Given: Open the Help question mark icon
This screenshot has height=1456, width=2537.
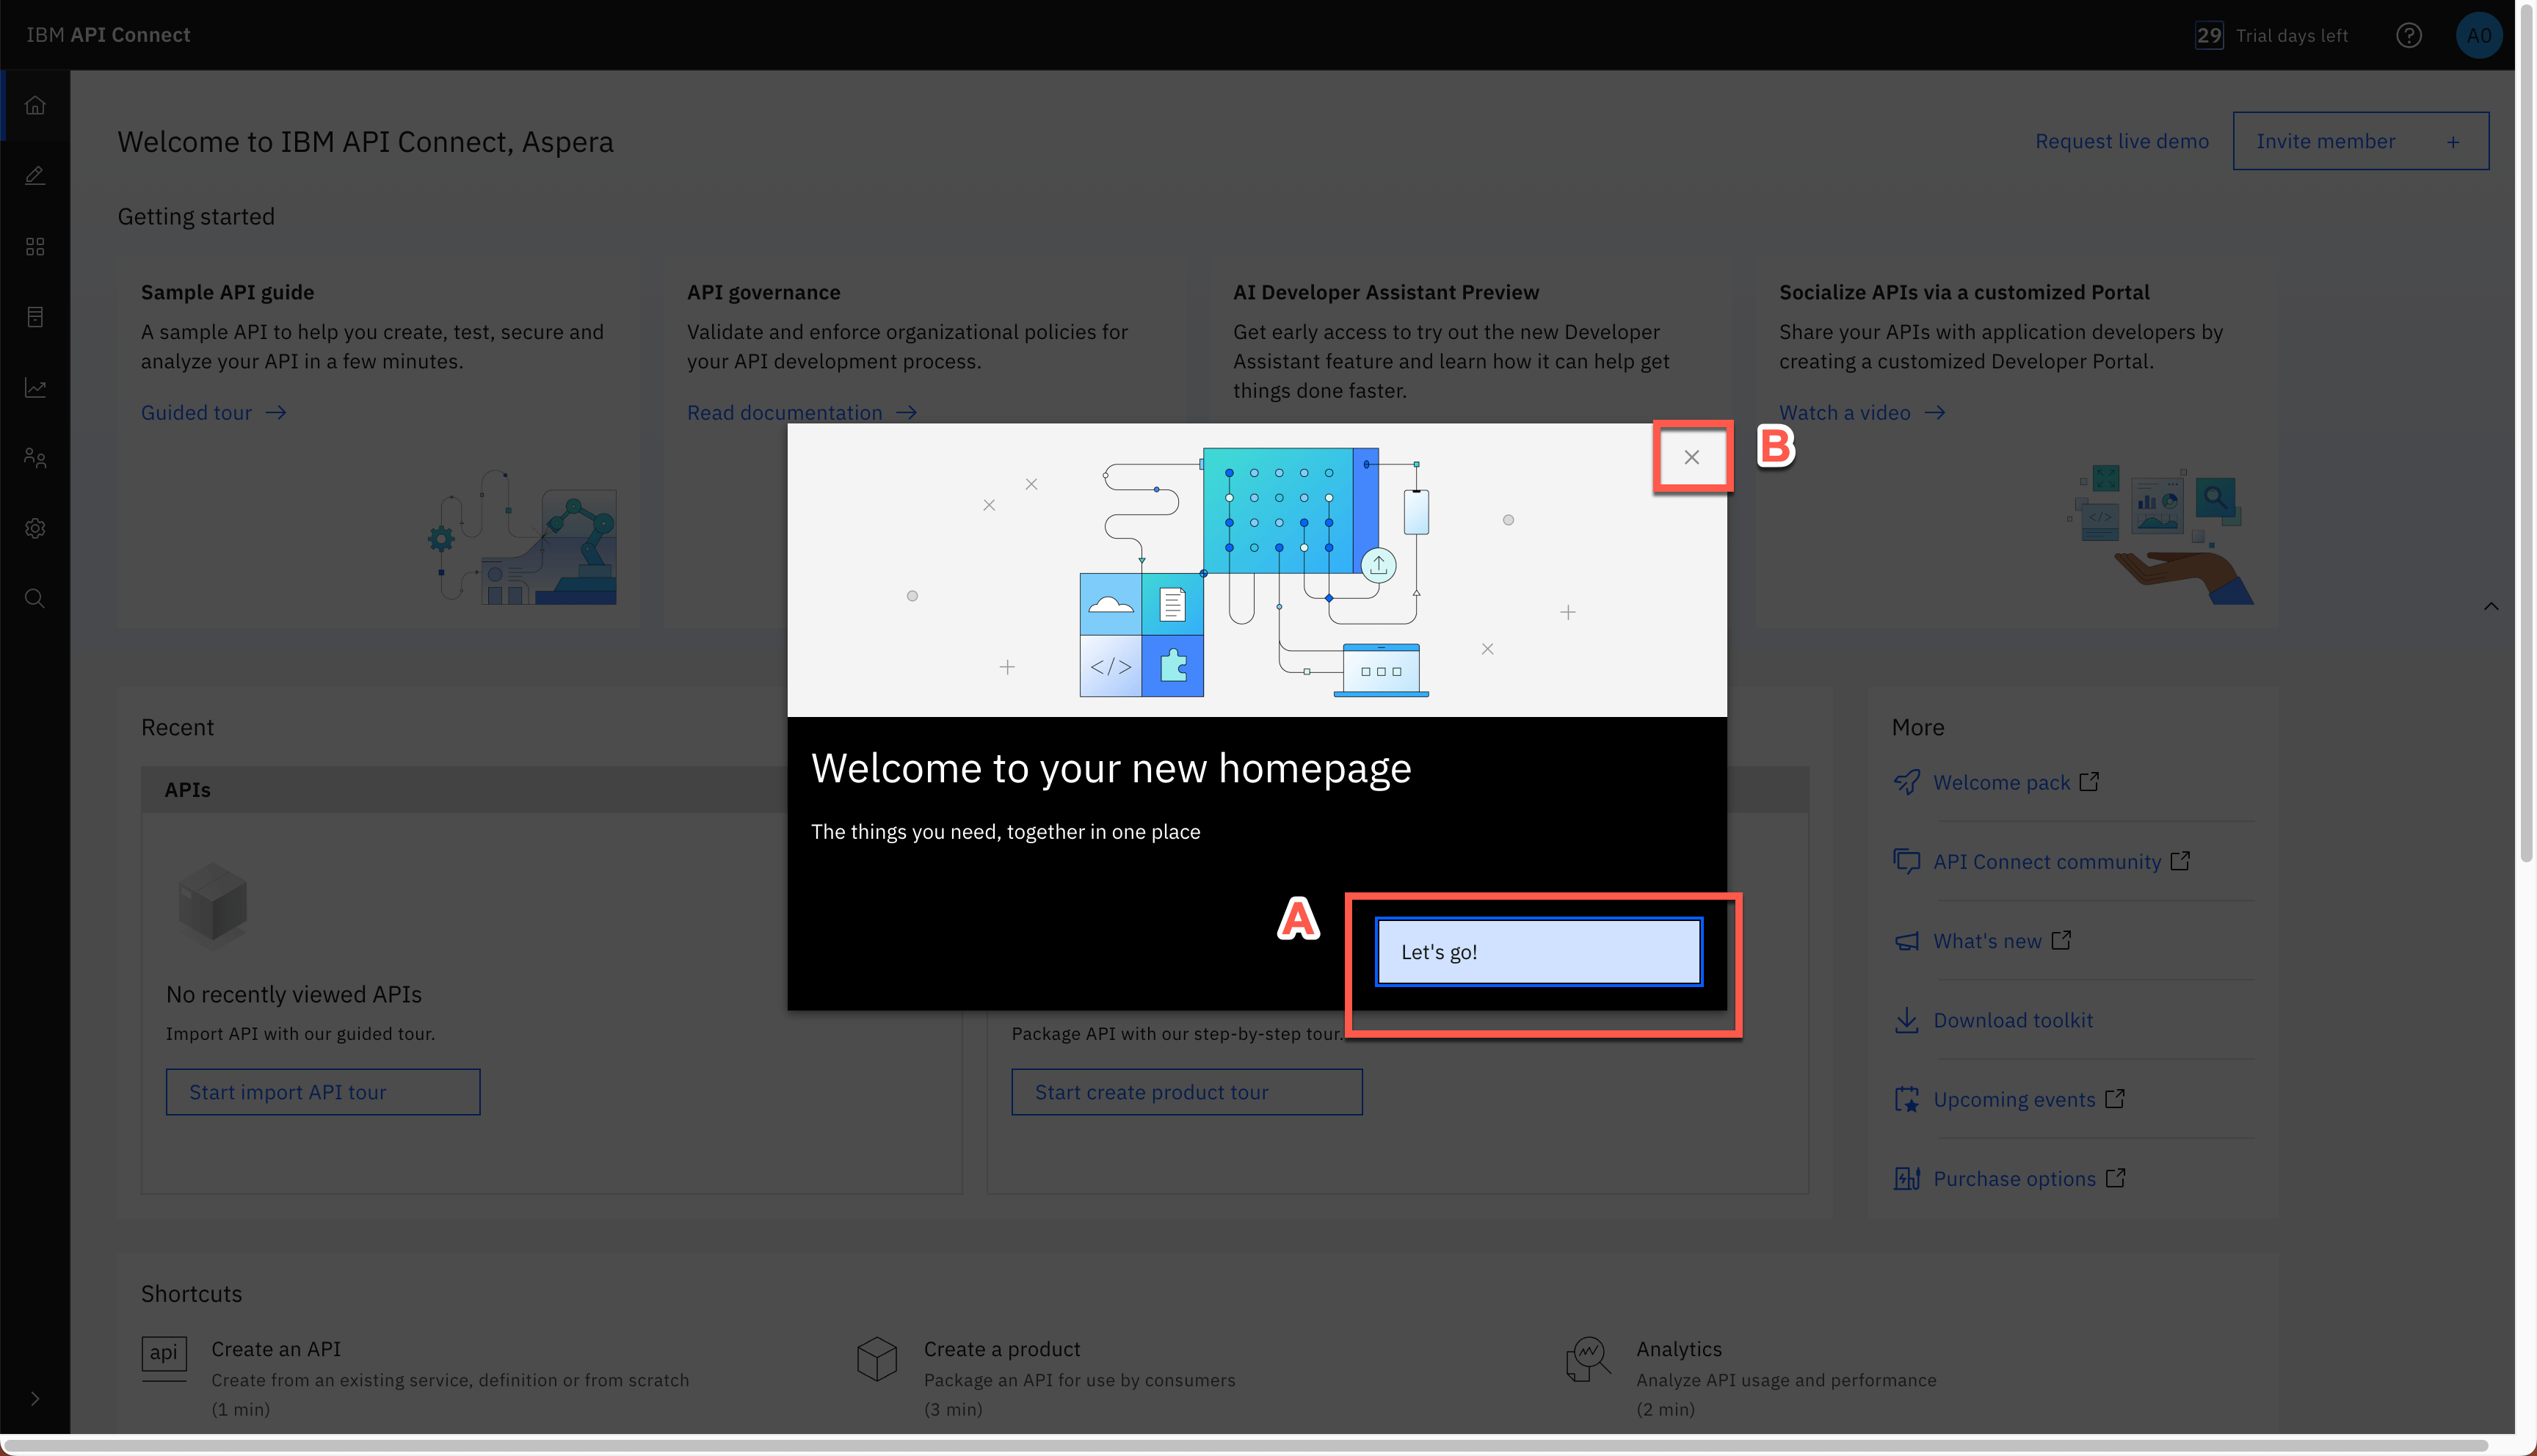Looking at the screenshot, I should coord(2408,36).
